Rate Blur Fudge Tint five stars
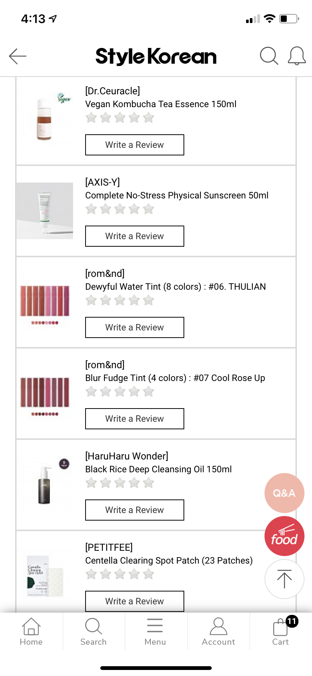 [x=148, y=392]
